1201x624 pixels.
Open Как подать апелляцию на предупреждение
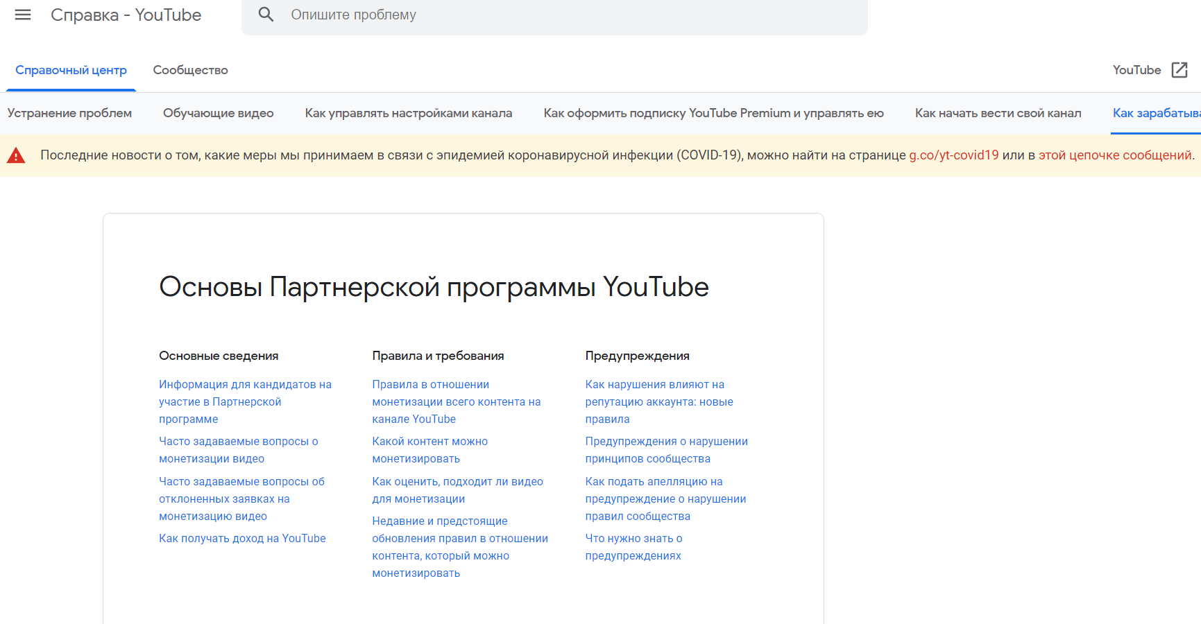click(665, 499)
